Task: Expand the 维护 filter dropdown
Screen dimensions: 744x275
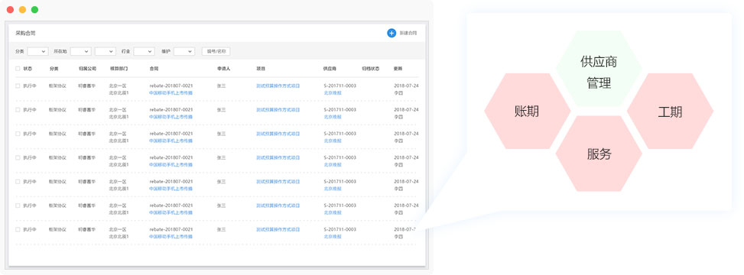Action: coord(184,51)
